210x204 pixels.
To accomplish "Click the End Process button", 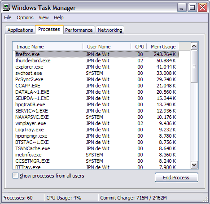I will click(176, 178).
